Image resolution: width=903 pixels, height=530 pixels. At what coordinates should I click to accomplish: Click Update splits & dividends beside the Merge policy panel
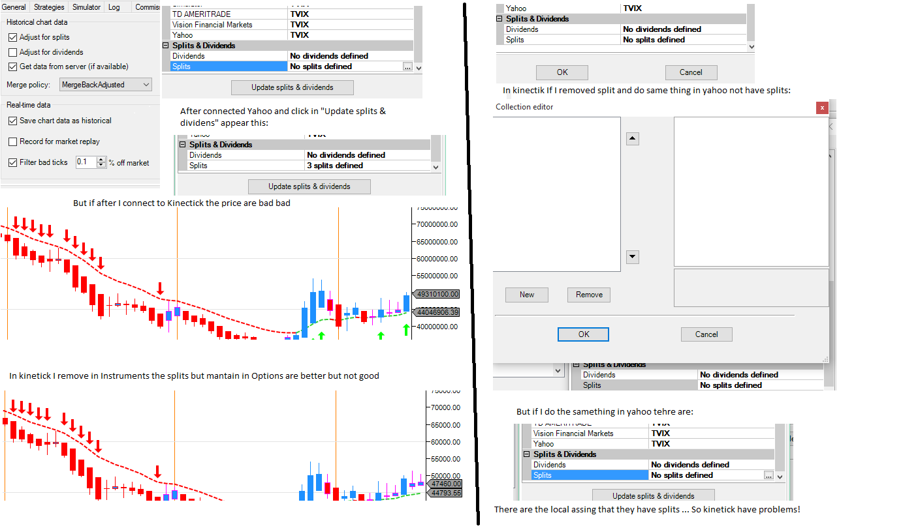point(293,87)
